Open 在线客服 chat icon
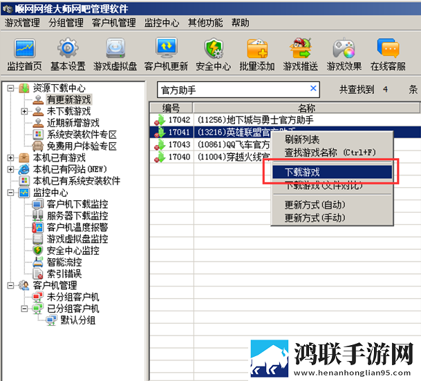The image size is (421, 381). pos(388,48)
